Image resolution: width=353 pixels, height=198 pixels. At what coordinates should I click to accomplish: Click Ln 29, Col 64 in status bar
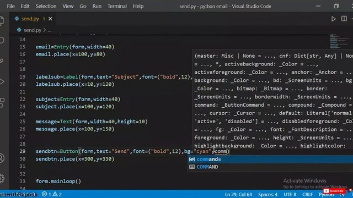(238, 194)
